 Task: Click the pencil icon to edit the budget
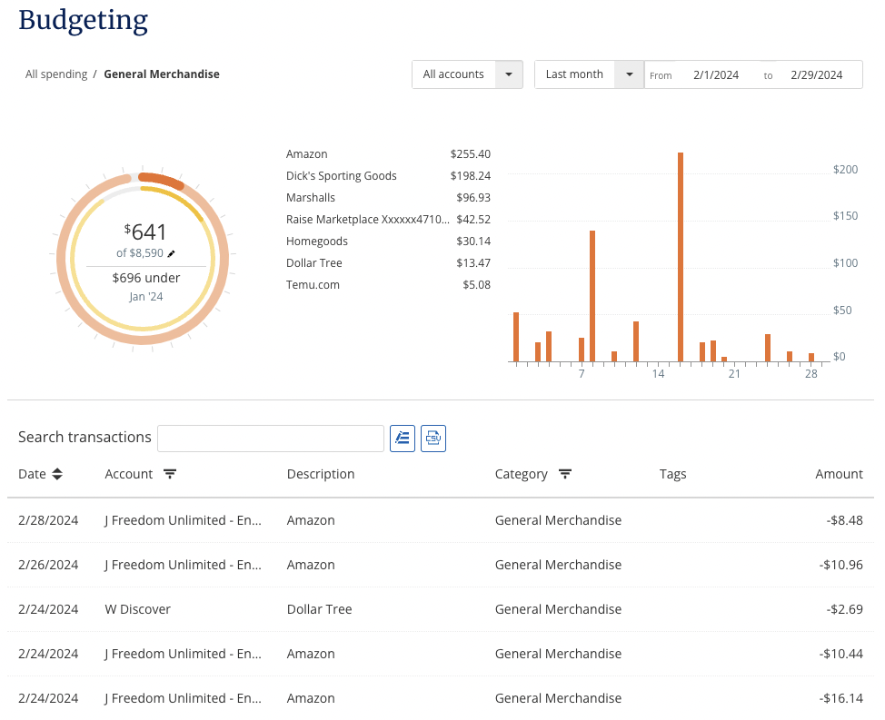(x=172, y=253)
